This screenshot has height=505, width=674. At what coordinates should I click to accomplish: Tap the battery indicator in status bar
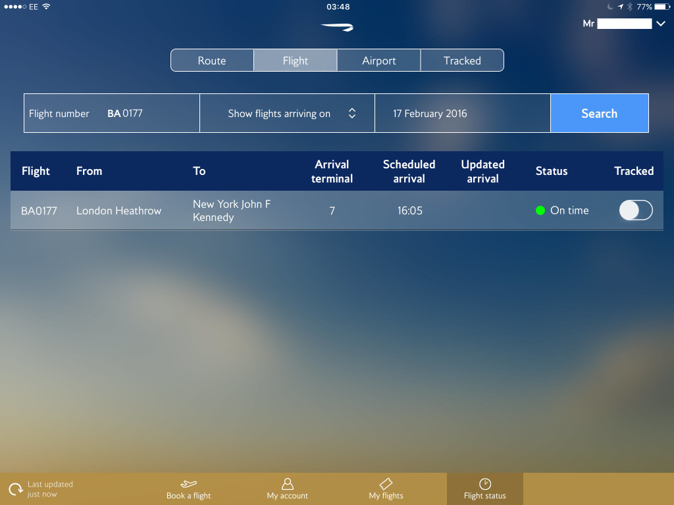(x=662, y=7)
